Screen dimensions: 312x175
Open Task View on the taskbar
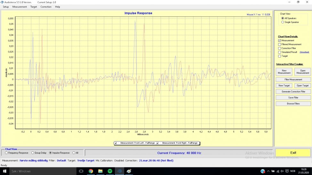81,171
